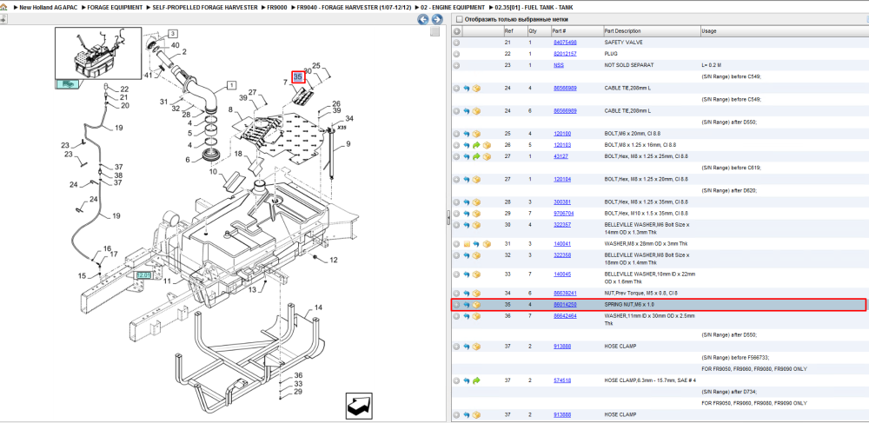This screenshot has width=869, height=423.
Task: Click small square icon at diagram corner
Action: pos(435,31)
